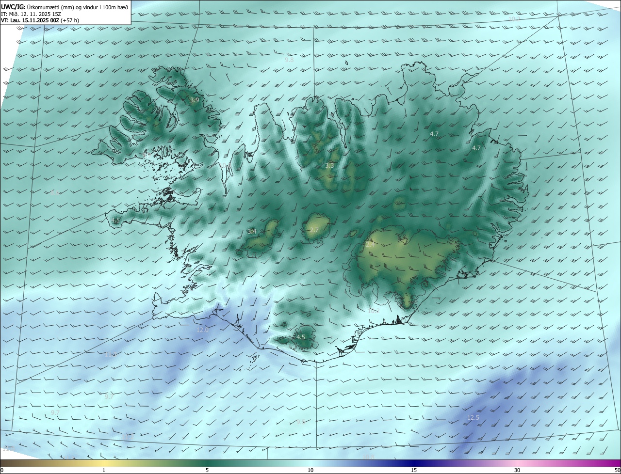Click the 10 tick on the color scale
The width and height of the screenshot is (621, 474).
tap(310, 470)
